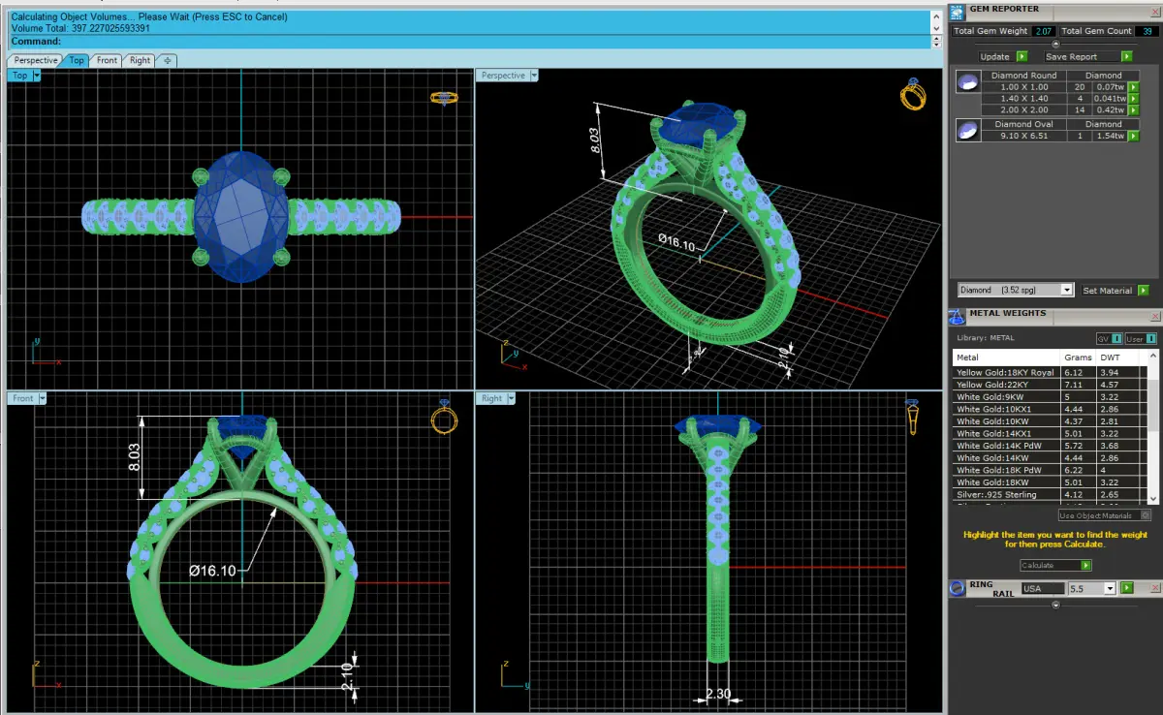Toggle the GV library button
Screen dimensions: 1163x715
point(1109,338)
